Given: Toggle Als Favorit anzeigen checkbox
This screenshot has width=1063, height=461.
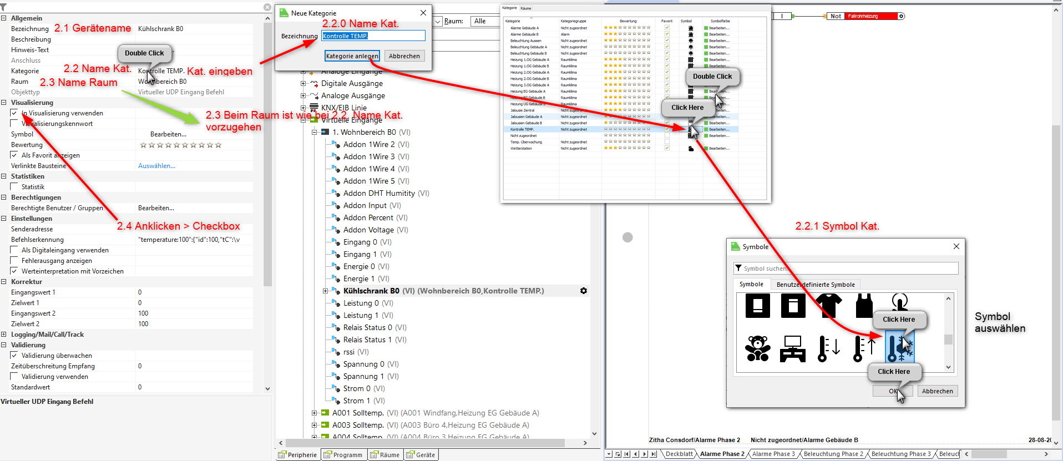Looking at the screenshot, I should pyautogui.click(x=14, y=155).
